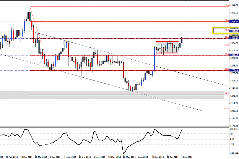The height and width of the screenshot is (159, 239).
Task: Click the yellow highlighted rectangle near 38.2 level
Action: pos(226,30)
